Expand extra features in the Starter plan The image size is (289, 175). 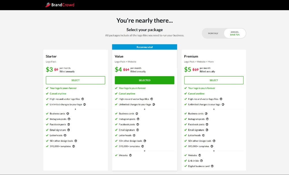[75, 109]
